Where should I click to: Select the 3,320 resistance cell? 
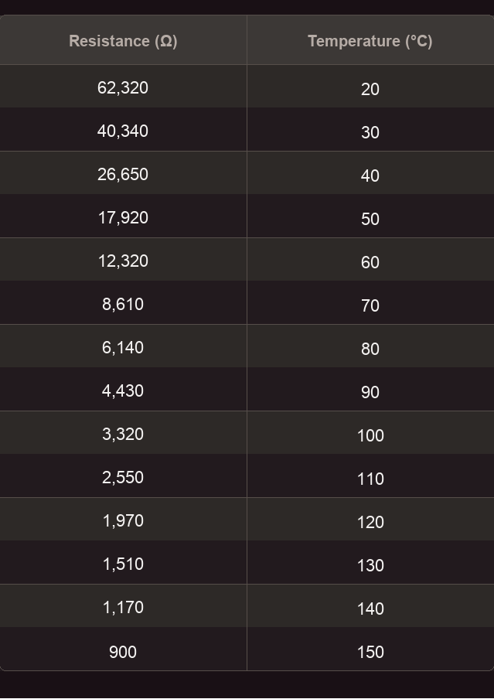tap(123, 432)
